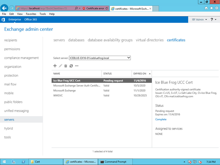The height and width of the screenshot is (165, 220).
Task: Open the more options ellipsis menu
Action: point(77,66)
